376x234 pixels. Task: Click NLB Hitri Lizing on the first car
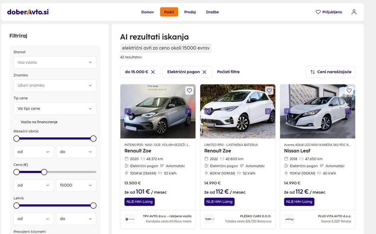pos(139,202)
